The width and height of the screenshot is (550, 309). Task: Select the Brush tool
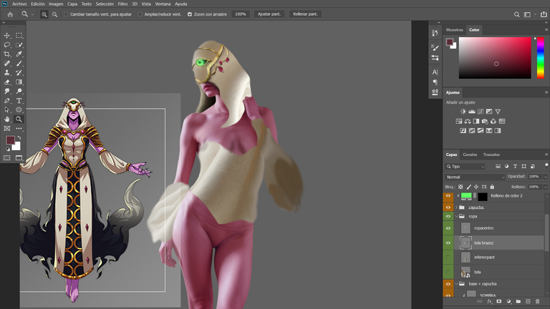19,64
